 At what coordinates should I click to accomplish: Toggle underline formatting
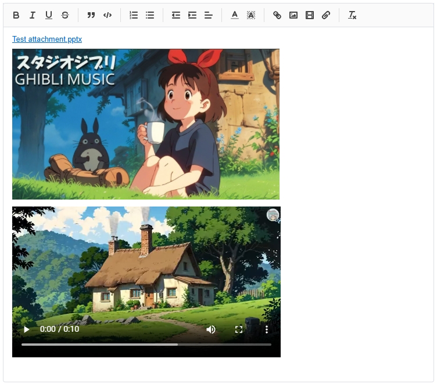click(48, 15)
